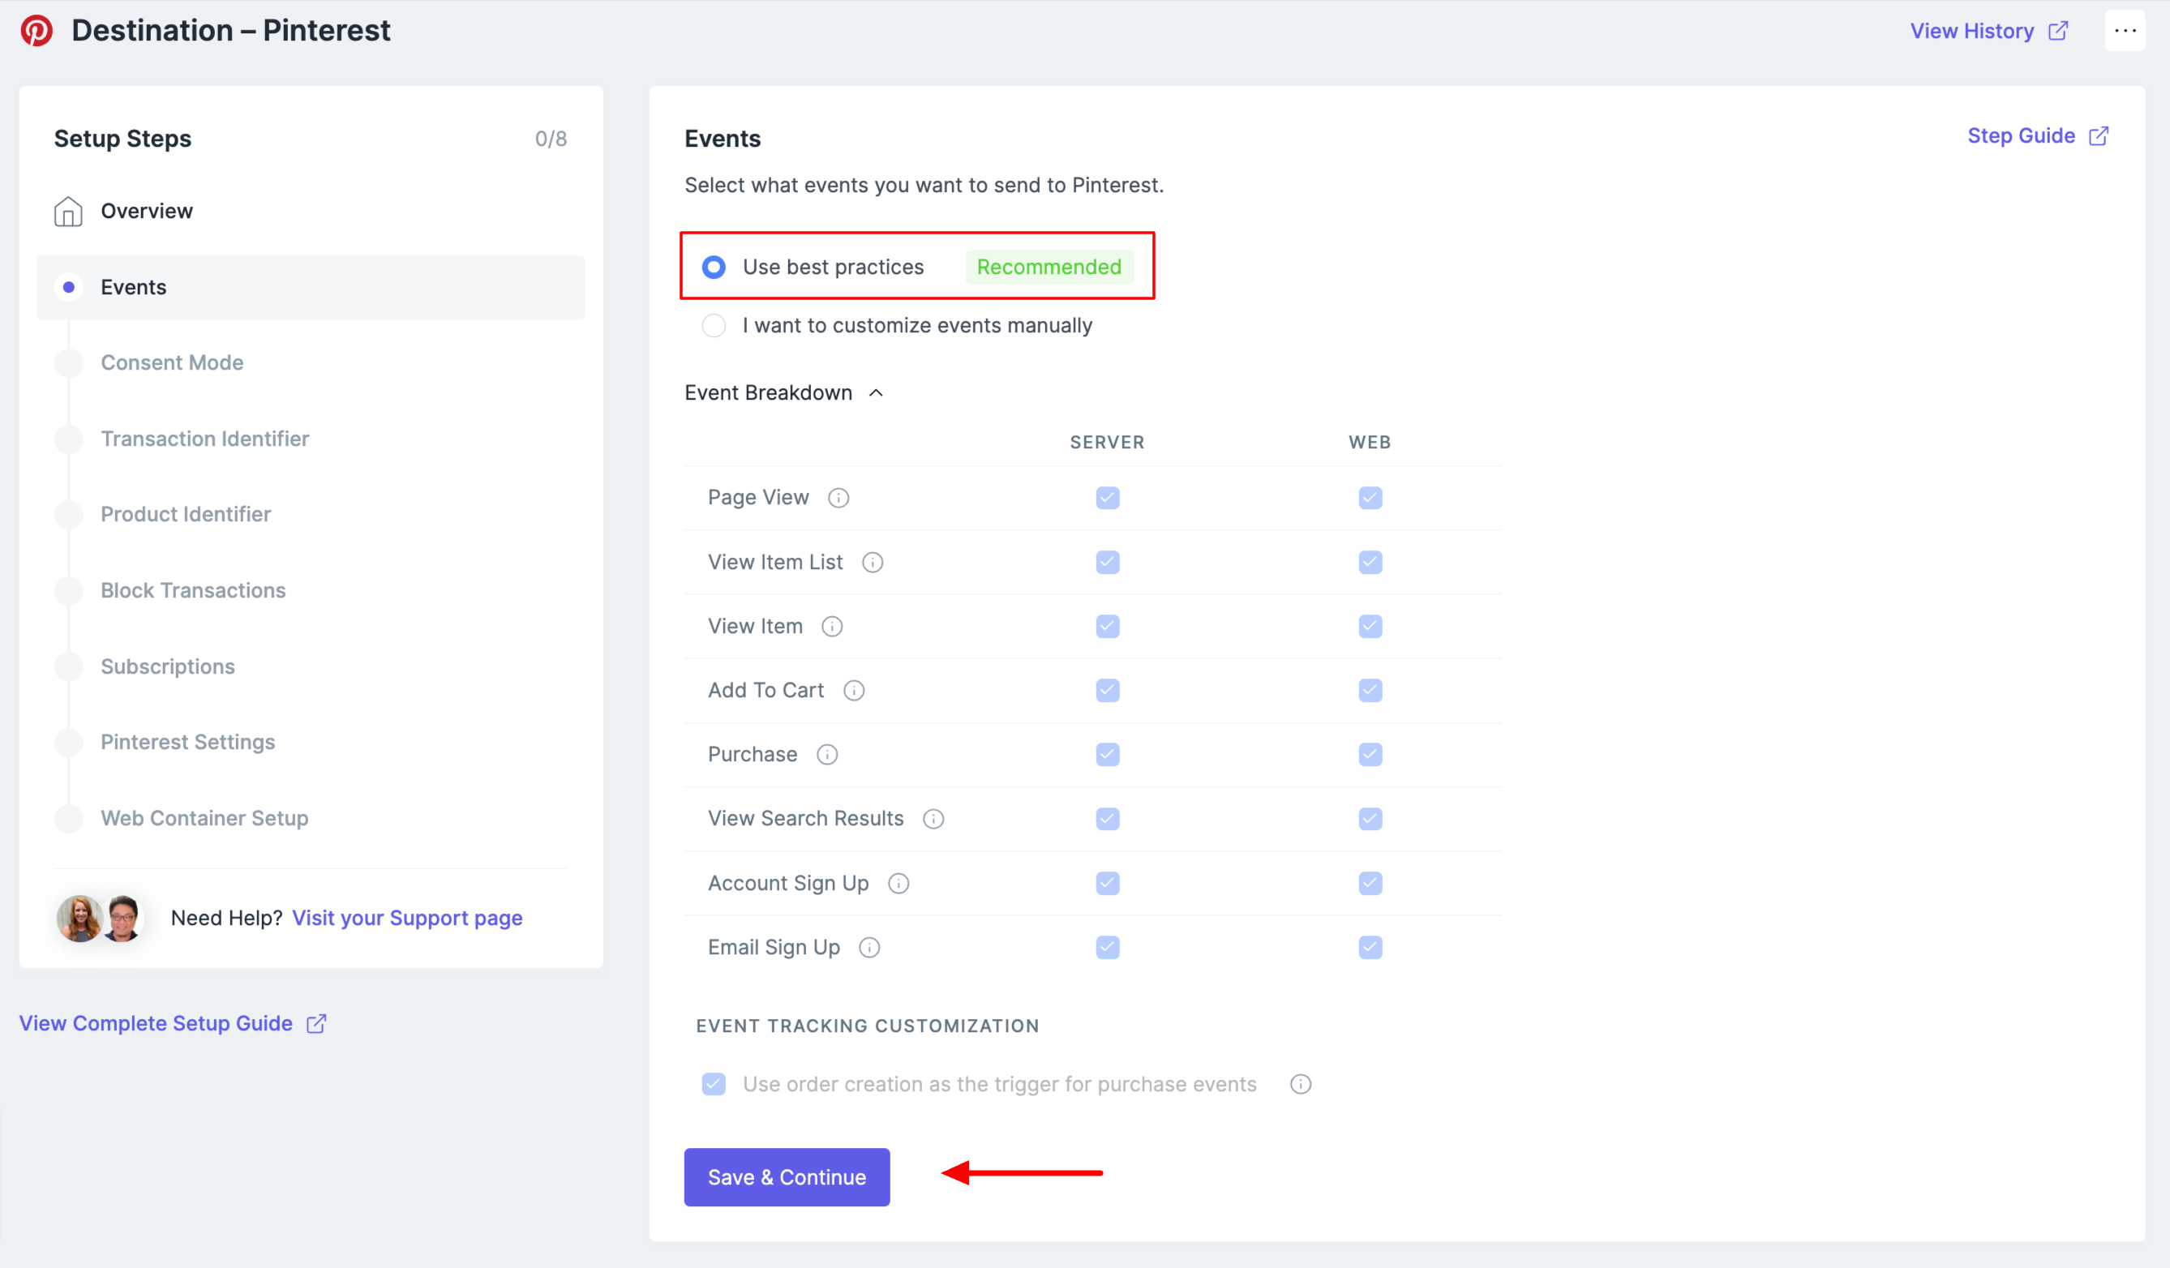
Task: Select the Use best practices radio button
Action: [714, 268]
